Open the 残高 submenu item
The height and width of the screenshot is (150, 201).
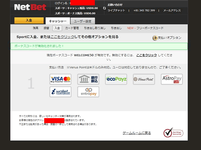coord(36,28)
